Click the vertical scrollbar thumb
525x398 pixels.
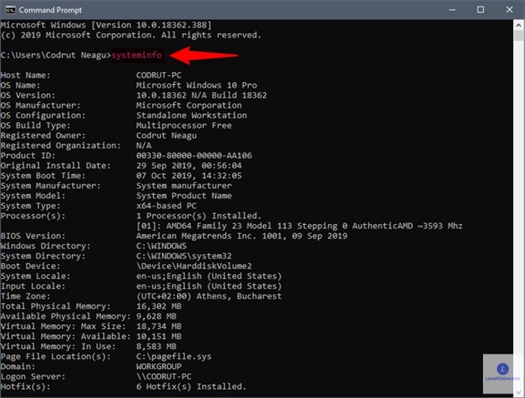(519, 36)
